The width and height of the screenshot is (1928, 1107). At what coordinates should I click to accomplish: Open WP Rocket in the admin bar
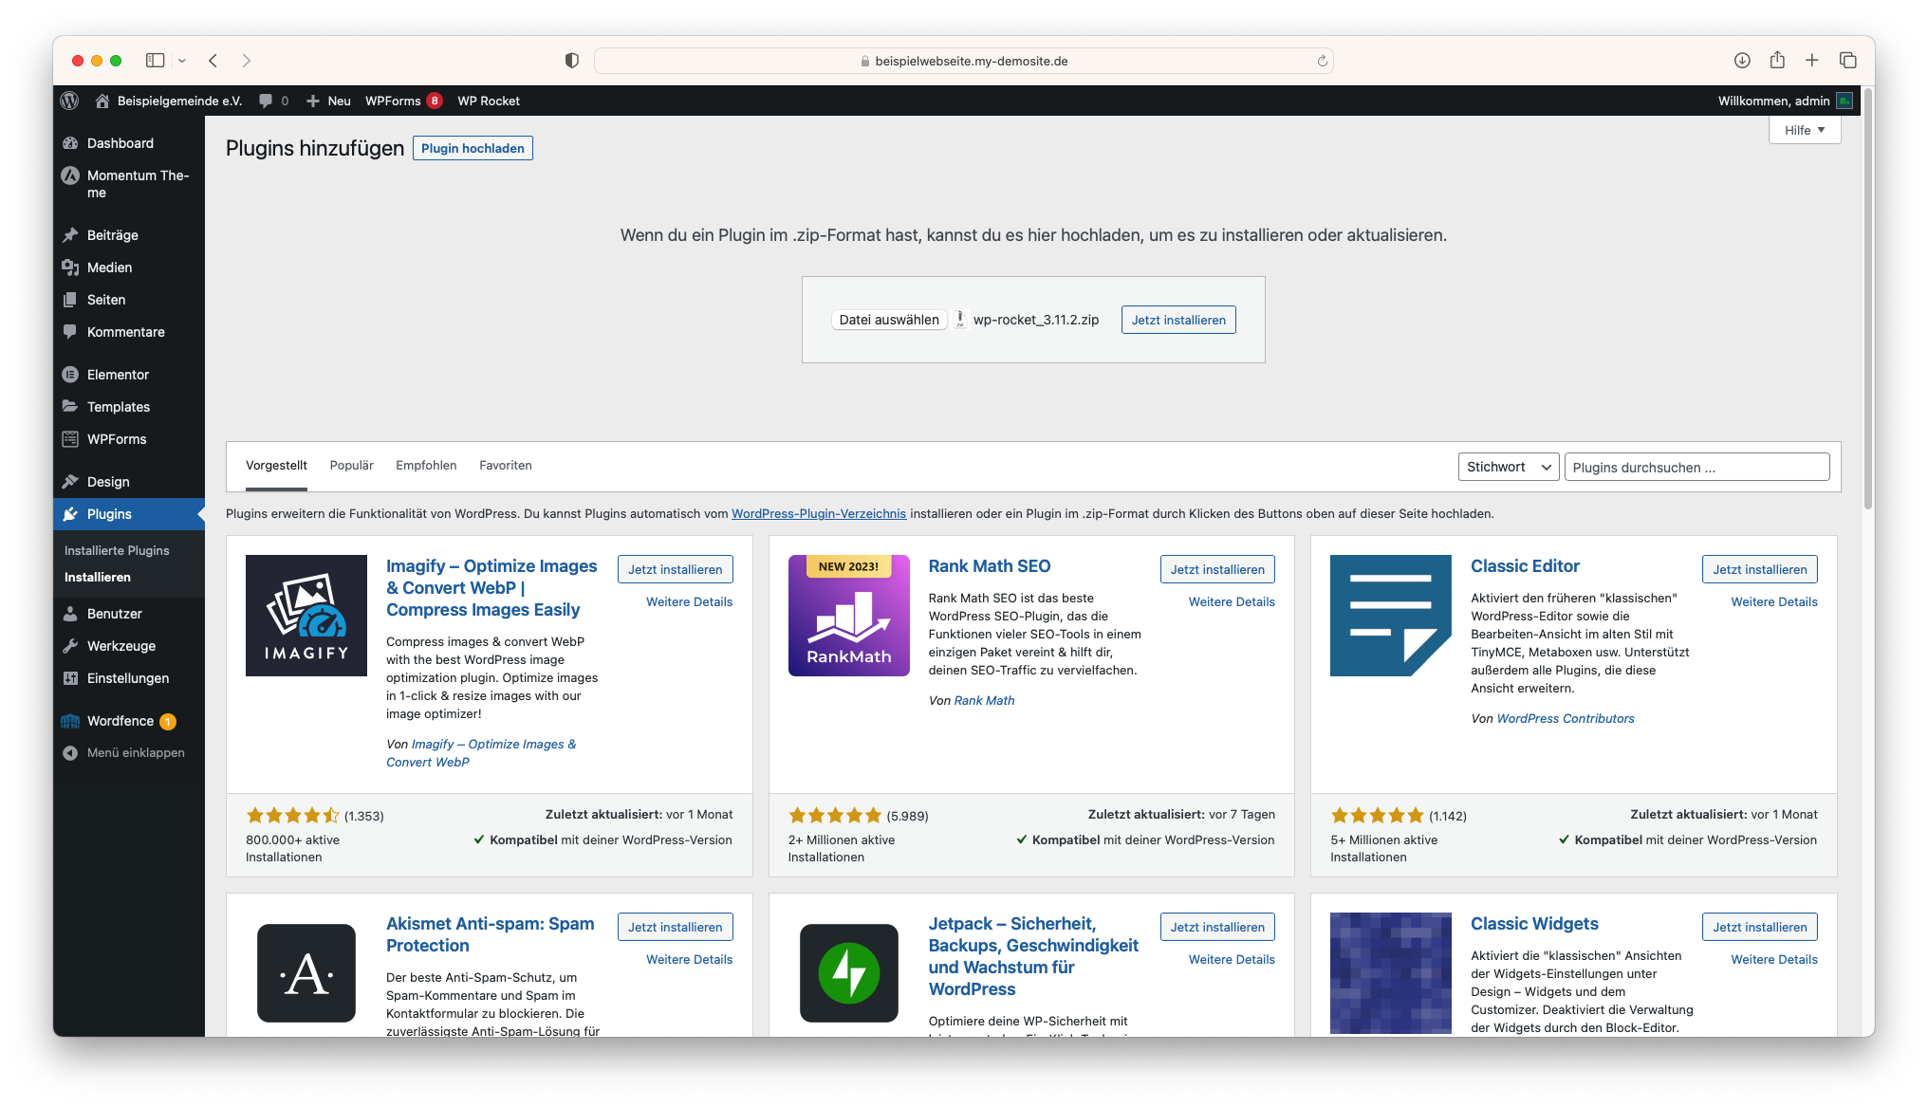[x=489, y=101]
